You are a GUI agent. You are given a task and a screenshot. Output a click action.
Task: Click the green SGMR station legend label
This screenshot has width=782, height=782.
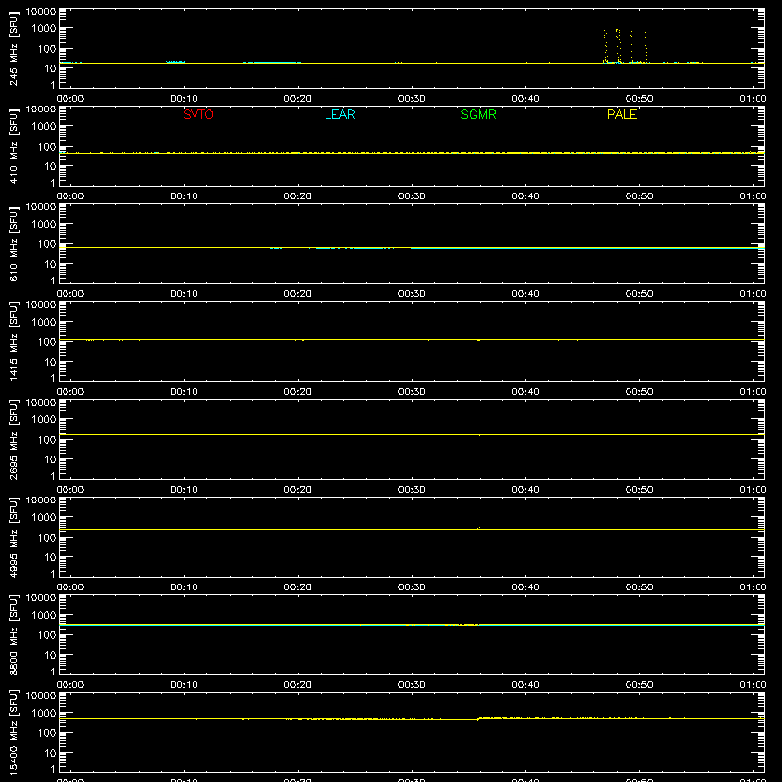pyautogui.click(x=478, y=114)
